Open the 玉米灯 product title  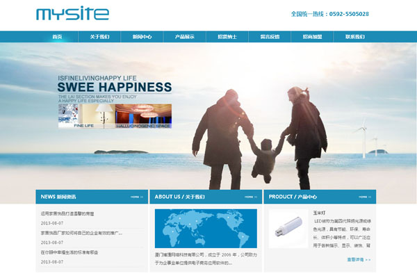(319, 212)
